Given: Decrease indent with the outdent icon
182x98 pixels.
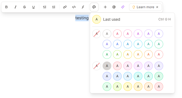Looking at the screenshot, I should [x=44, y=7].
